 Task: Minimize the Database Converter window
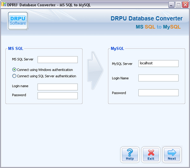coord(171,5)
